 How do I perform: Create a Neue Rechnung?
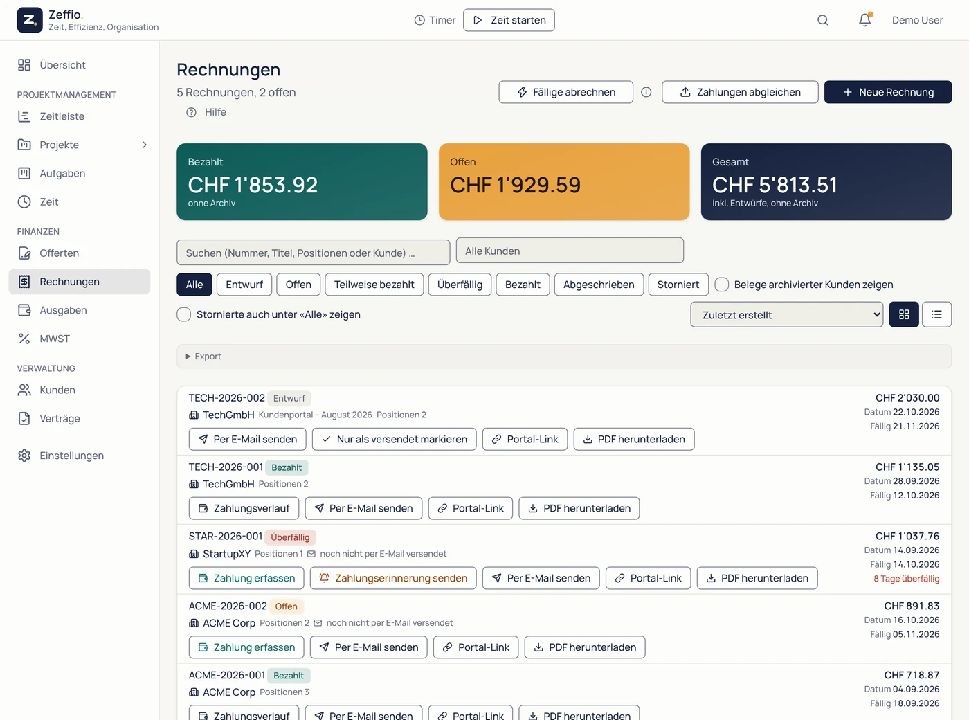point(888,92)
